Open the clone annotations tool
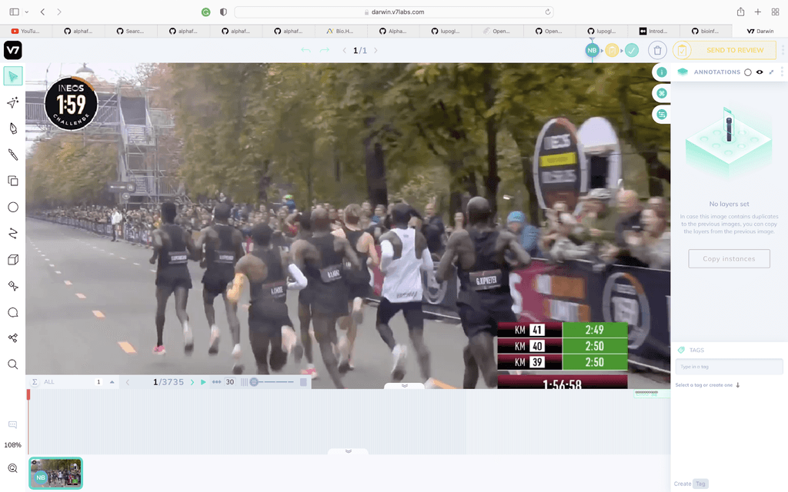Image resolution: width=788 pixels, height=492 pixels. coord(12,181)
